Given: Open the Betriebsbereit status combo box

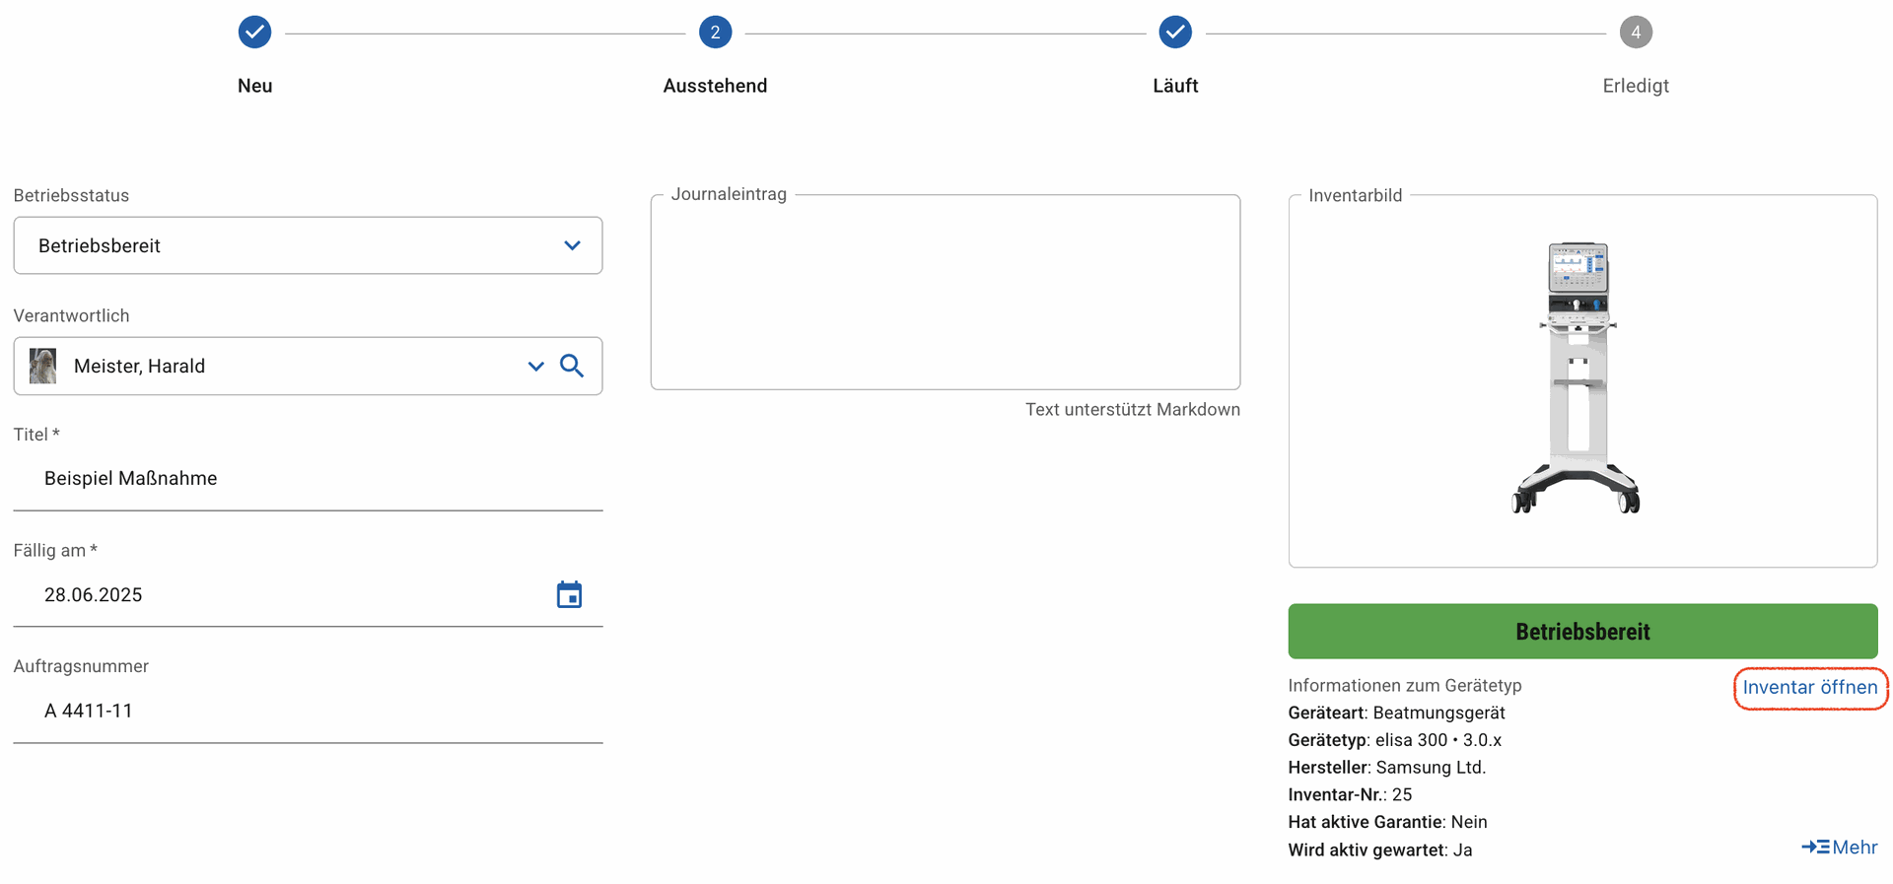Looking at the screenshot, I should (308, 245).
